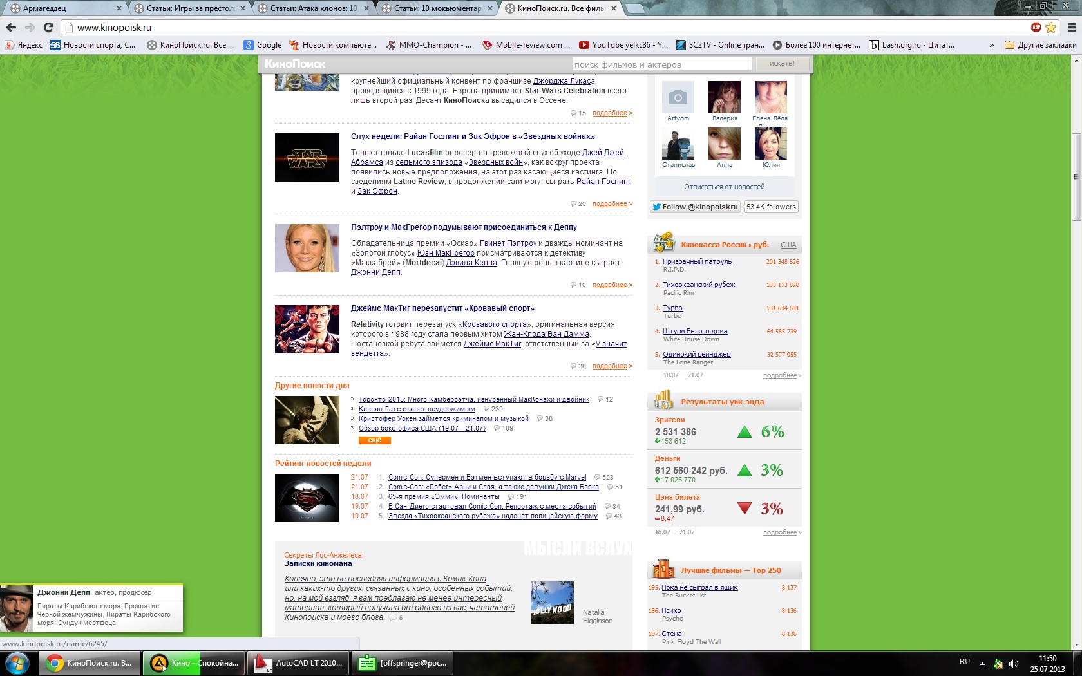1082x676 pixels.
Task: Click the address bar URL field
Action: click(x=544, y=27)
